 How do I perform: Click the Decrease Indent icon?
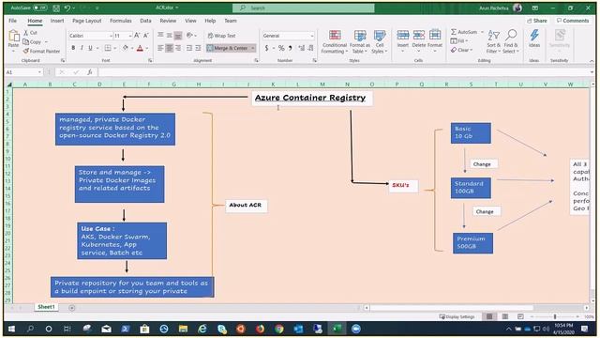tap(189, 48)
